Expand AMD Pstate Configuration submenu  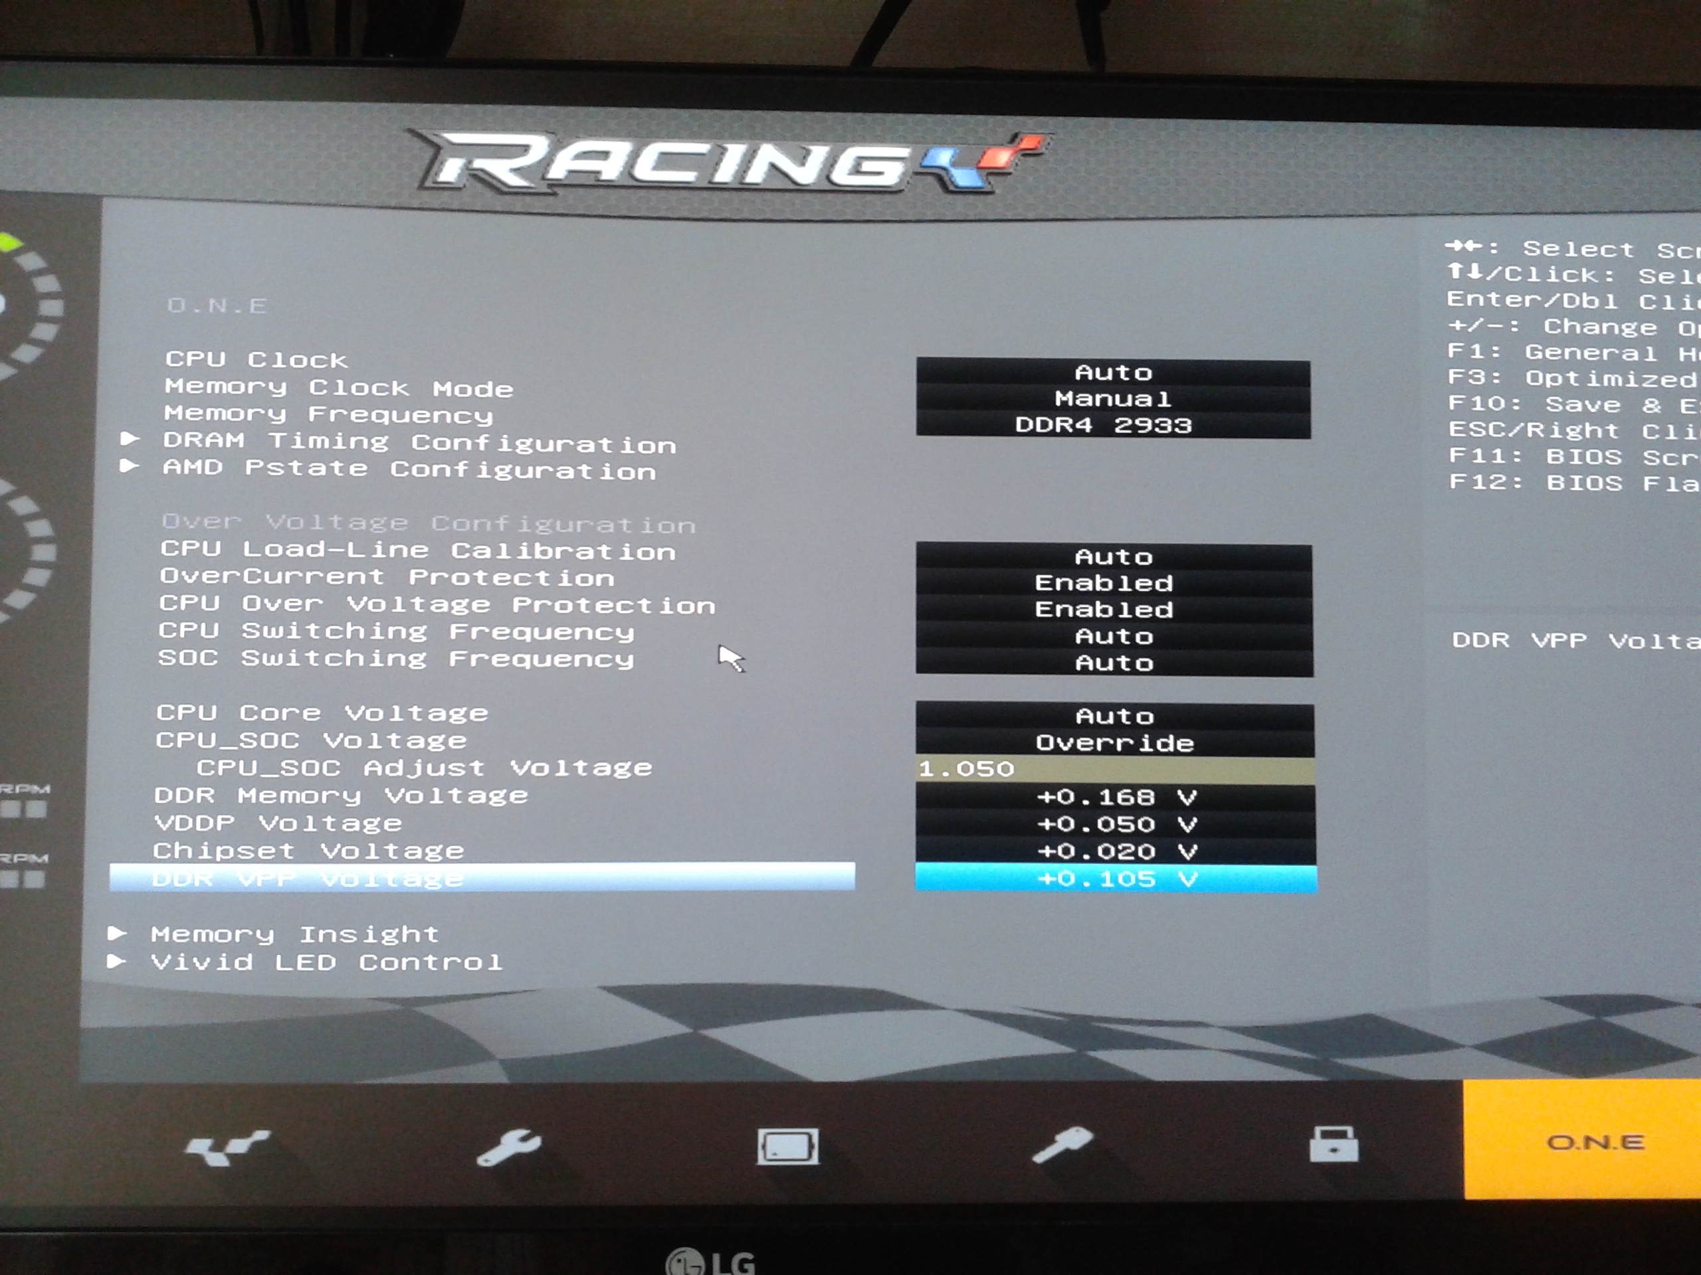click(x=409, y=469)
